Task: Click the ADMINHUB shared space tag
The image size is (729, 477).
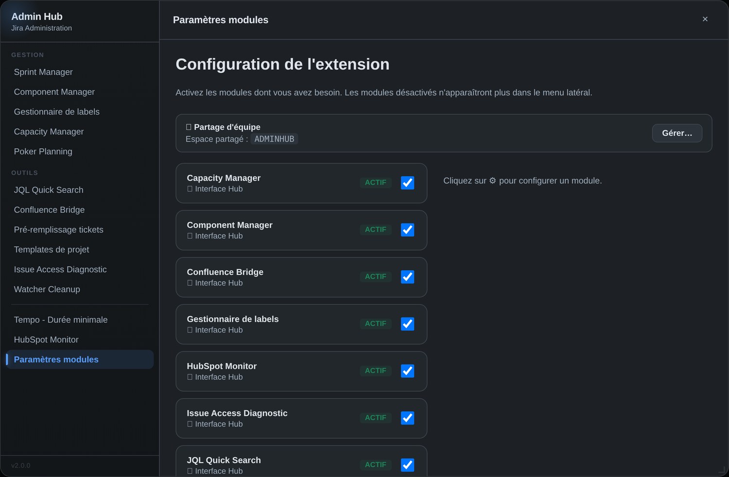Action: [274, 139]
